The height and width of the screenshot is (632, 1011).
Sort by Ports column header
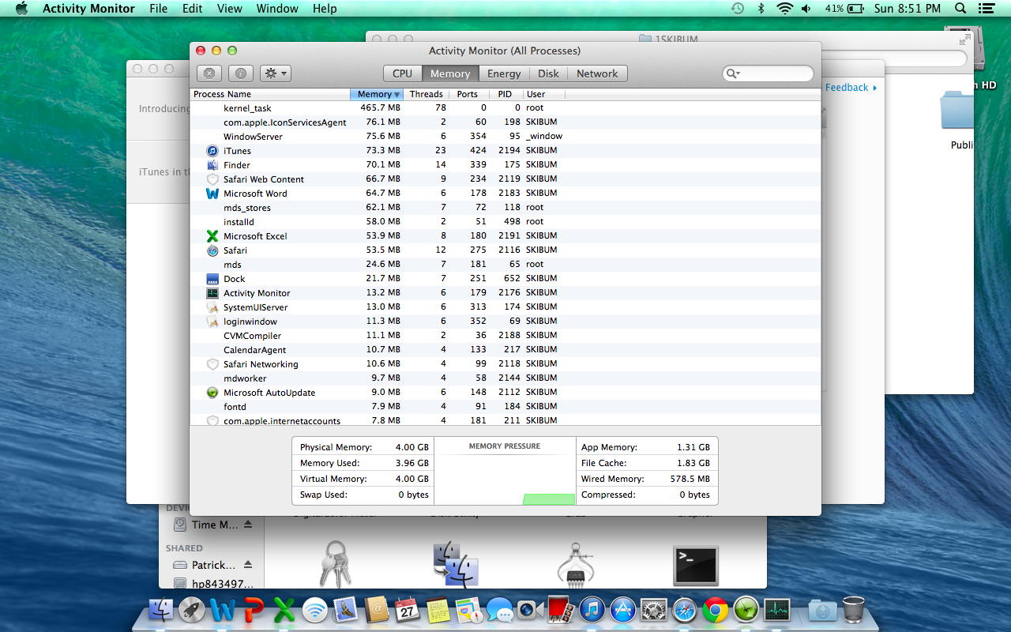(468, 94)
